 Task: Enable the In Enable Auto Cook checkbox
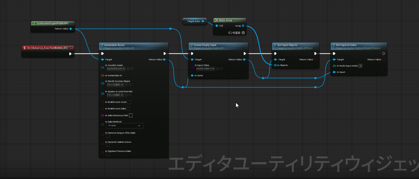pyautogui.click(x=129, y=102)
